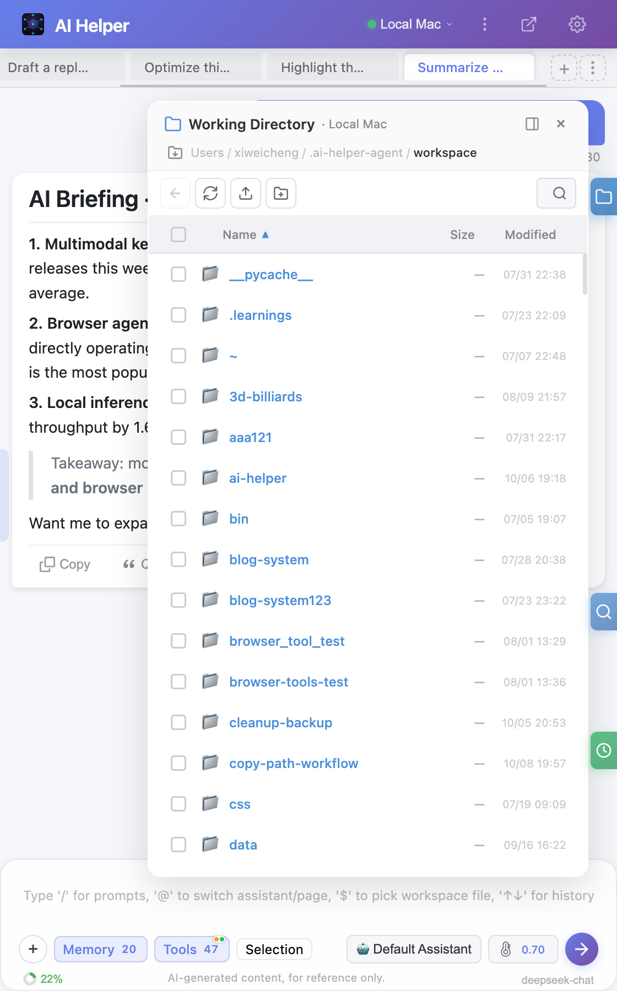Open tab bar more options menu
617x991 pixels.
tap(593, 68)
